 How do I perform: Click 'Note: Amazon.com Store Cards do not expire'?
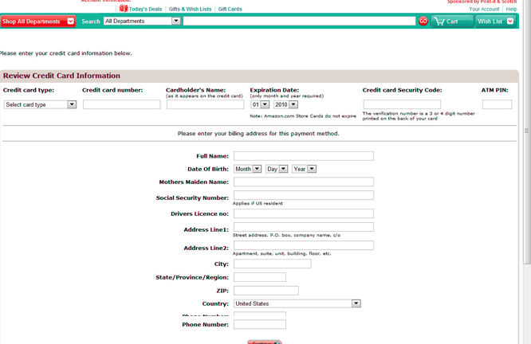[x=303, y=116]
